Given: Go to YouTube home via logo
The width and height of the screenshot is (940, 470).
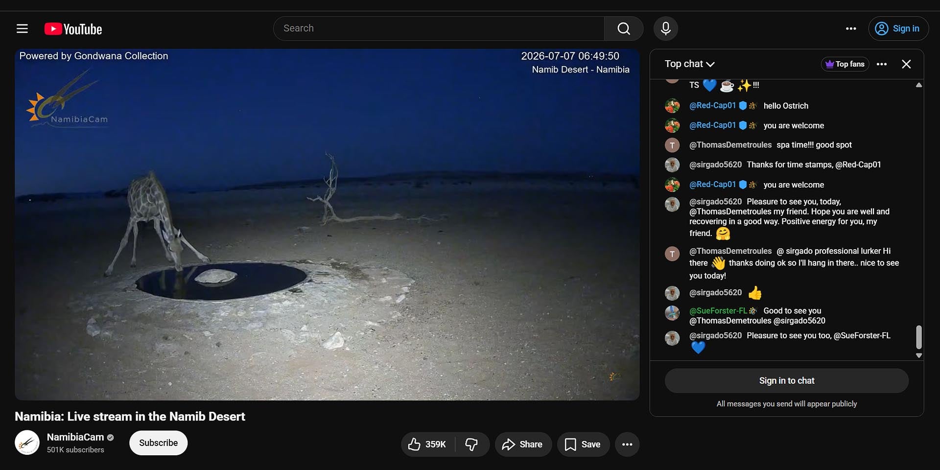Looking at the screenshot, I should [73, 29].
